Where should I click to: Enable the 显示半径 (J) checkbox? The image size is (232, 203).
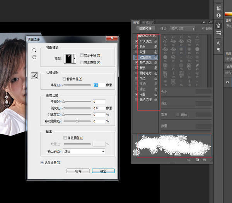pos(81,55)
